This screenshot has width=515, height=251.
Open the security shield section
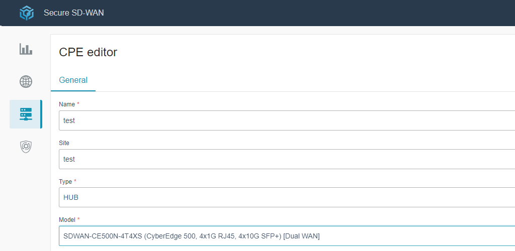(26, 146)
